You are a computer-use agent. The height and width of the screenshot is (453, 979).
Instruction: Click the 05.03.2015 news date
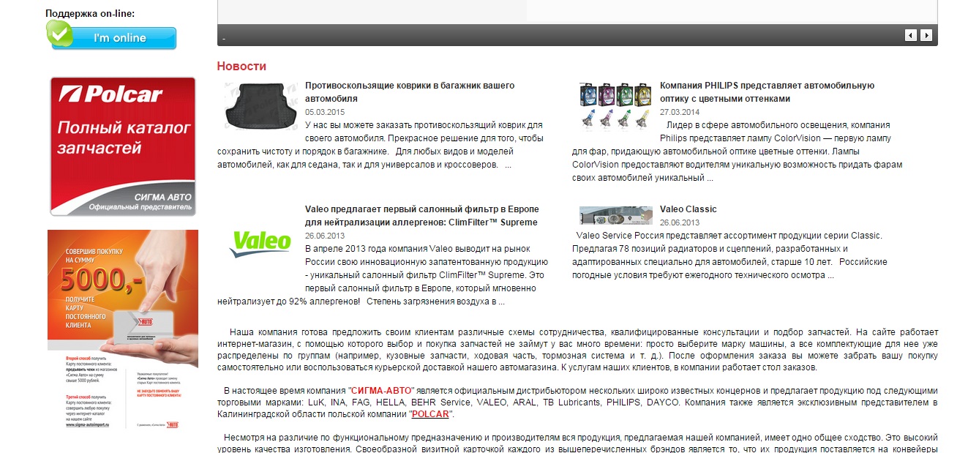tap(325, 112)
